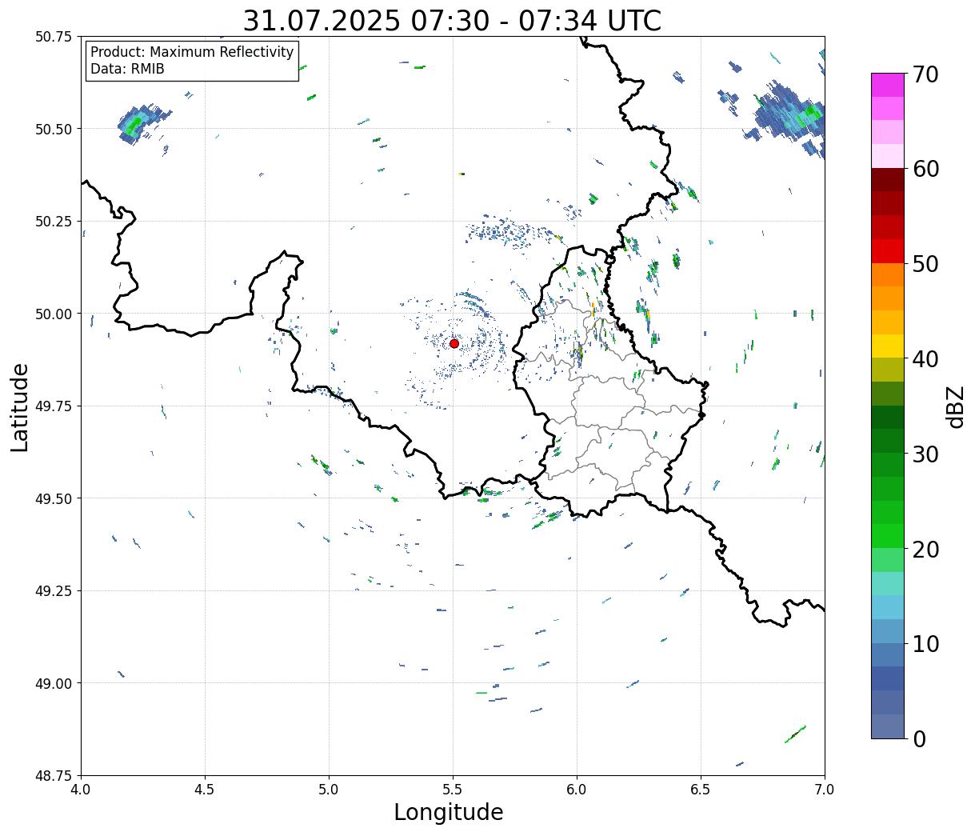Click the "Longitude" axis label
This screenshot has height=832, width=975.
point(449,813)
